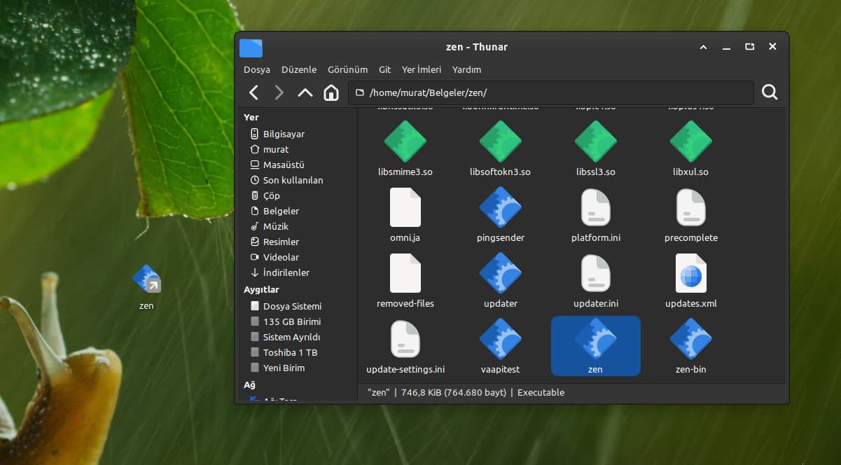Open Belgeler in the sidebar
Viewport: 841px width, 465px height.
pyautogui.click(x=281, y=211)
